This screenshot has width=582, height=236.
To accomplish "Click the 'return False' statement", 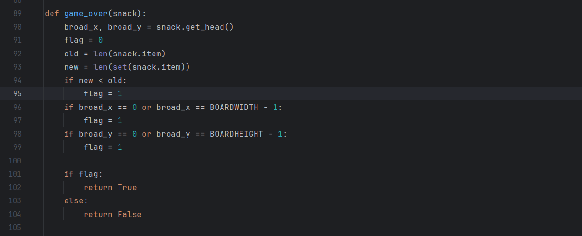I will (113, 215).
